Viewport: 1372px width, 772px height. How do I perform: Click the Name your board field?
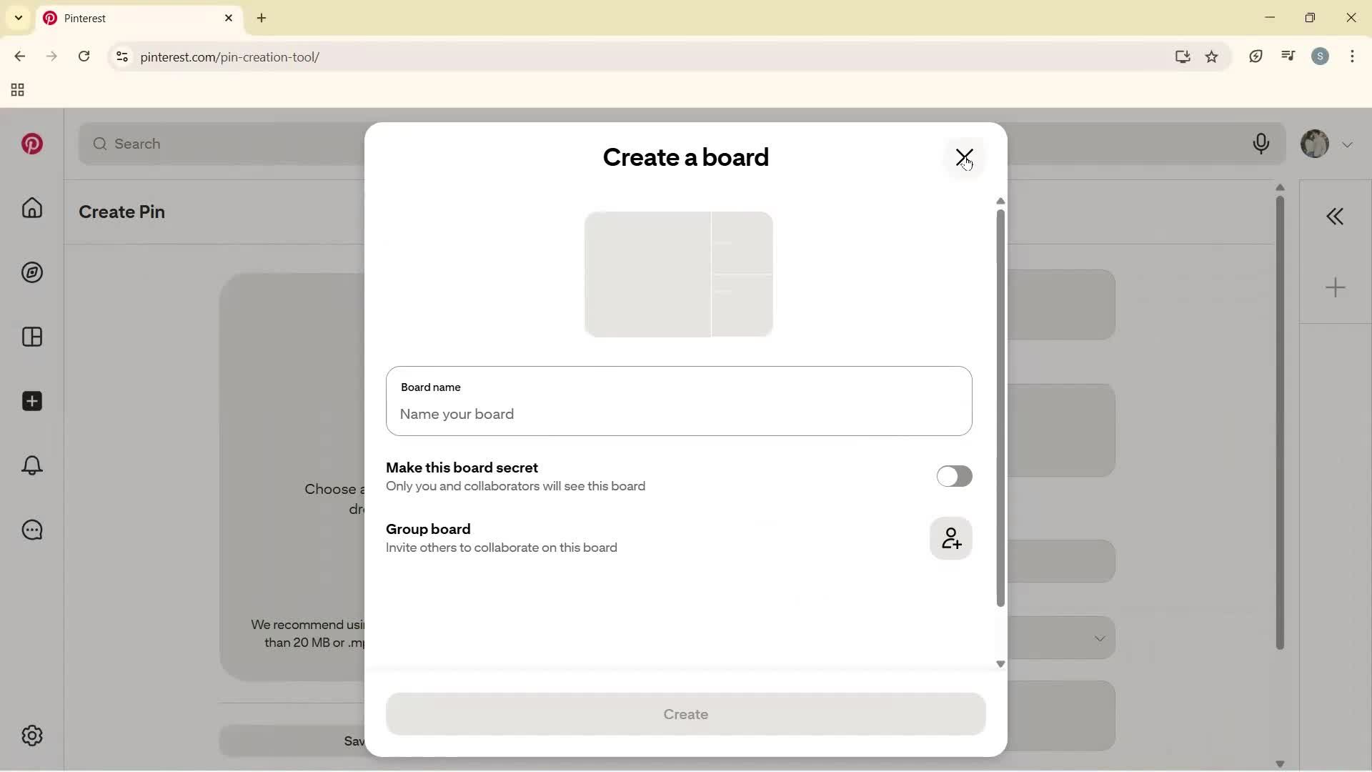click(x=678, y=414)
